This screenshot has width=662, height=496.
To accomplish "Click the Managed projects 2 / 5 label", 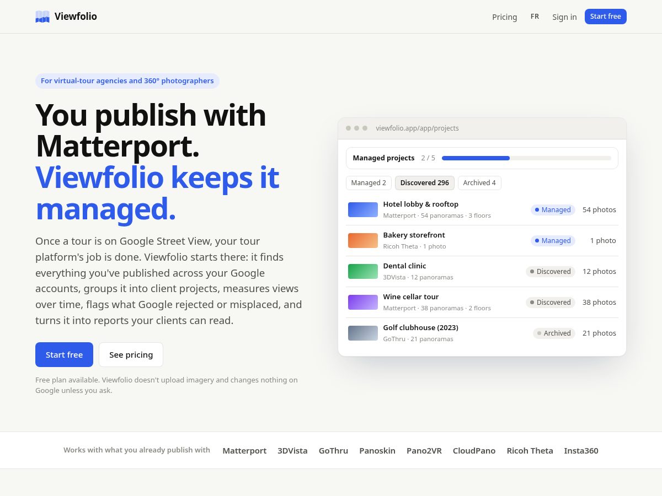I will tap(394, 158).
